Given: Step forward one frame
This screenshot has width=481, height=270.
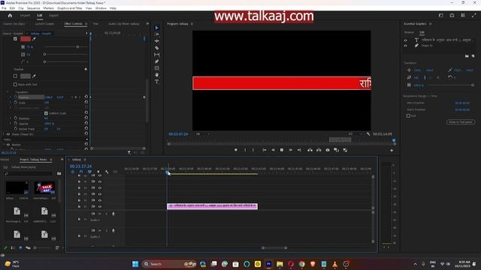Looking at the screenshot, I should point(291,150).
